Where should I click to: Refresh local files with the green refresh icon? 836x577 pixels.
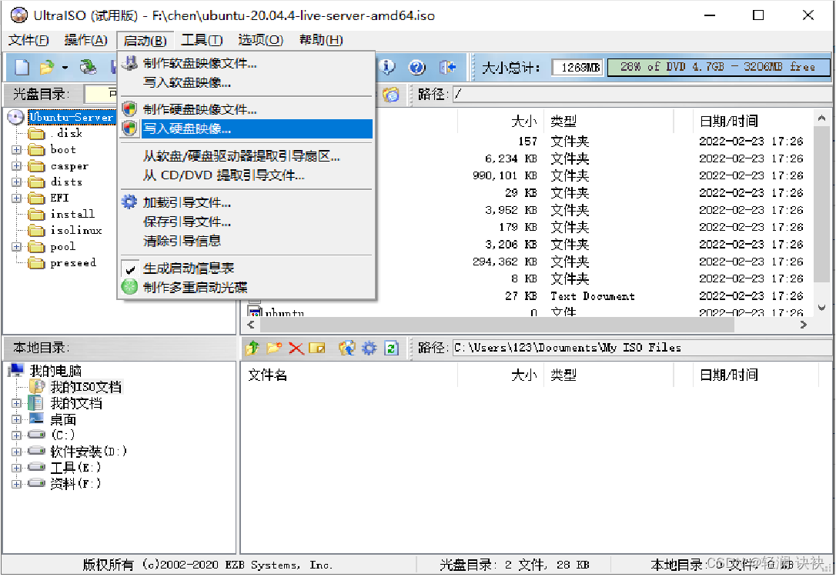(x=391, y=348)
